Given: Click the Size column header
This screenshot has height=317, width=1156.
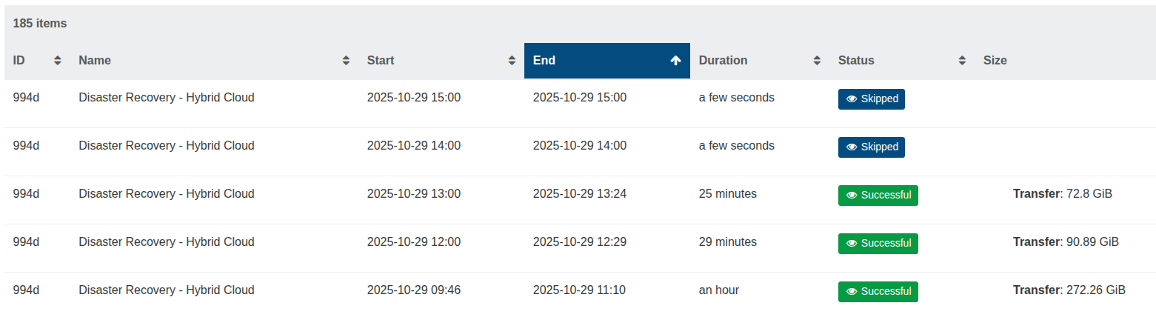Looking at the screenshot, I should [x=995, y=61].
